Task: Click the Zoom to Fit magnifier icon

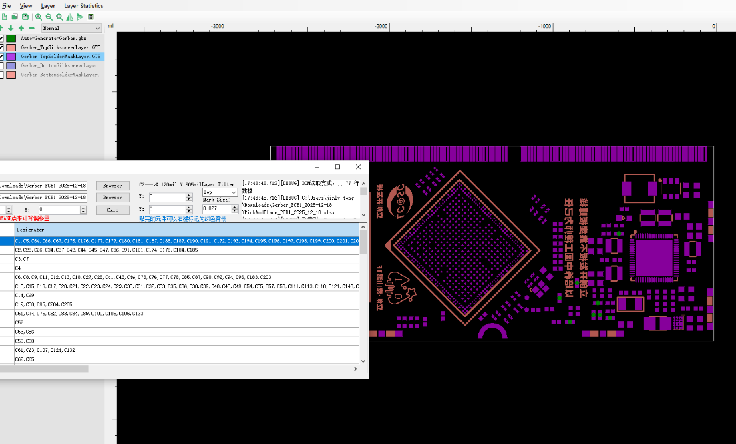Action: (59, 17)
